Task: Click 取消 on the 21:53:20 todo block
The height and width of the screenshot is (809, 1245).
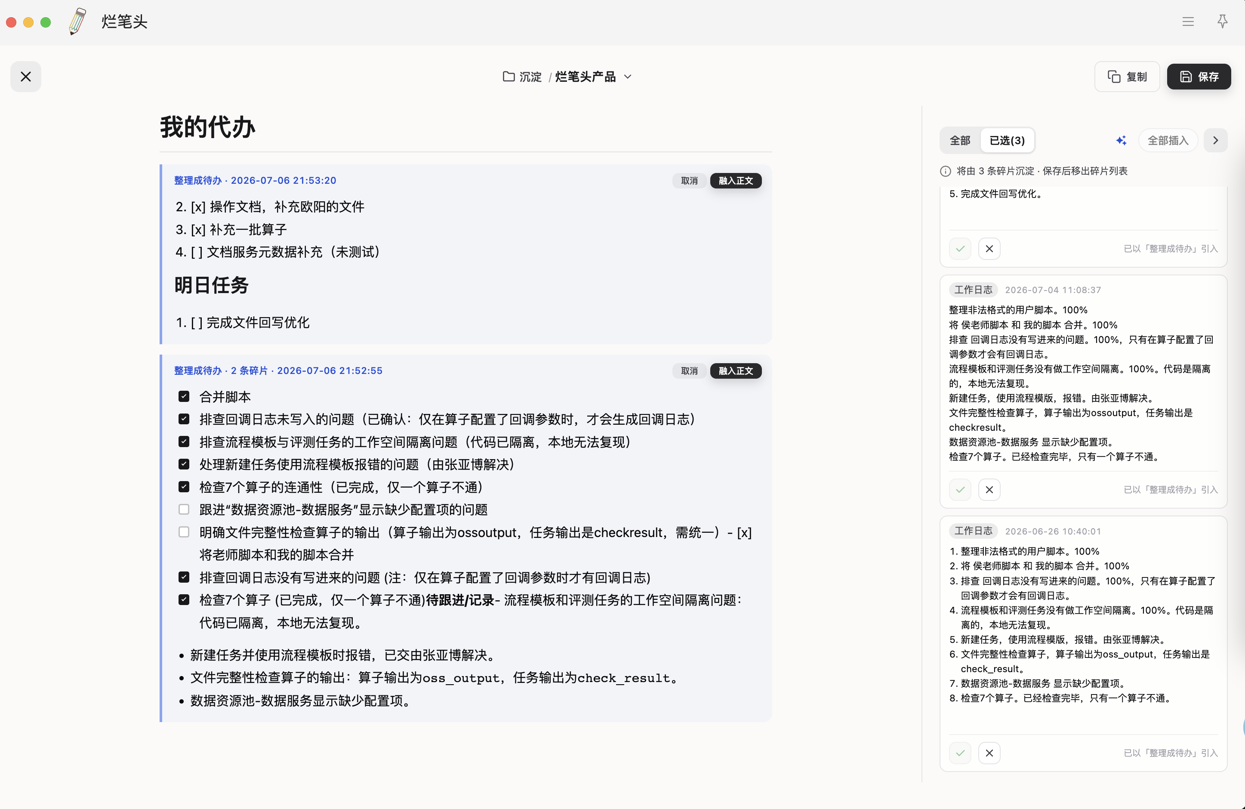Action: (x=689, y=181)
